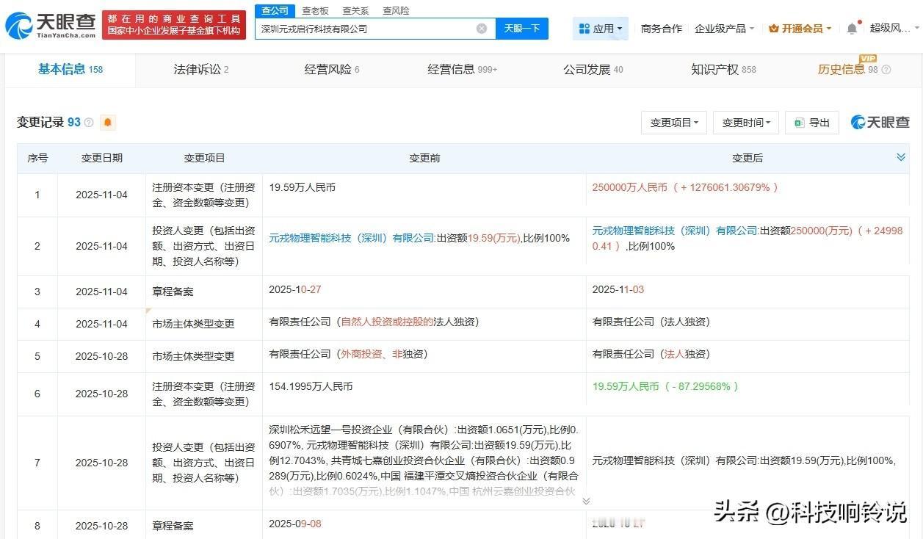This screenshot has height=539, width=923.
Task: Click 市场主体类型变更 in row 5
Action: point(193,356)
